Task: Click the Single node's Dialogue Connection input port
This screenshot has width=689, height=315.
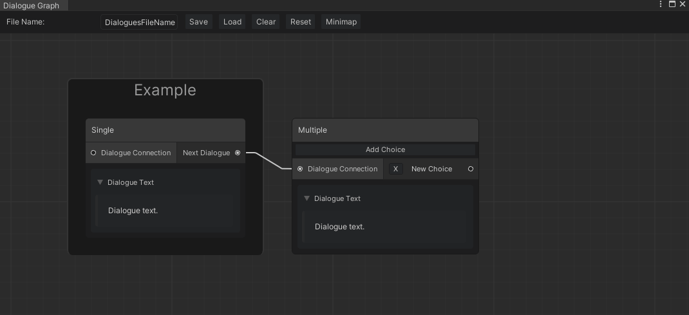Action: (93, 153)
